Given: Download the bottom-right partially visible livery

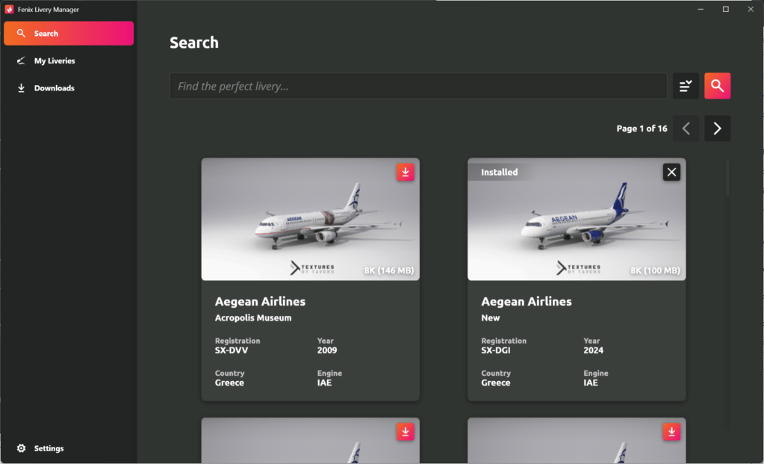Looking at the screenshot, I should click(x=671, y=432).
